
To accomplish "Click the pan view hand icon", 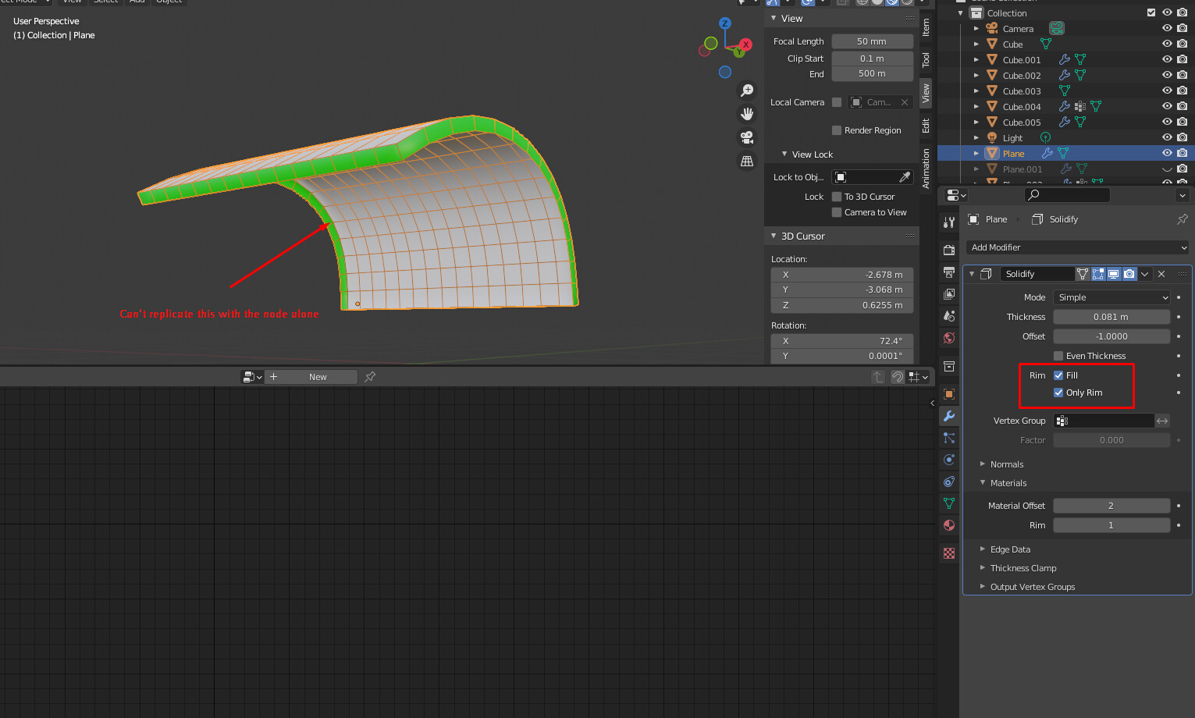I will click(x=747, y=114).
